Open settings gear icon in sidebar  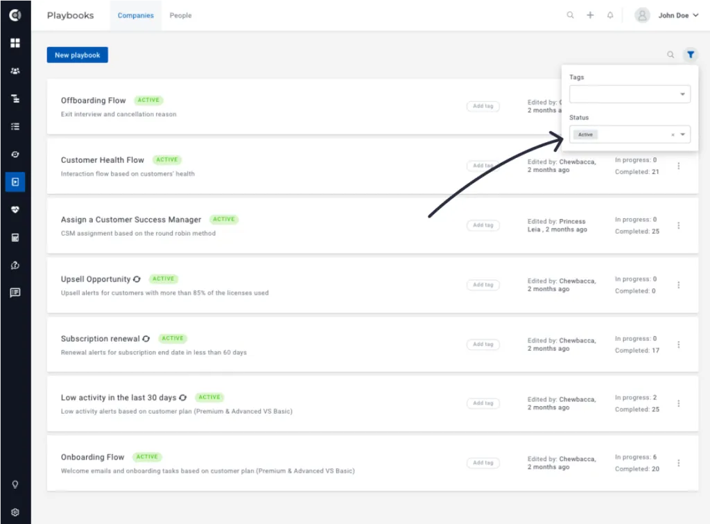pos(15,512)
